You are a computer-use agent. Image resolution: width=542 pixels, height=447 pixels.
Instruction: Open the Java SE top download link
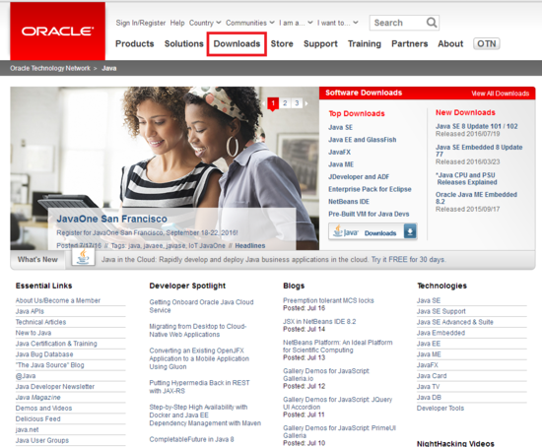[x=341, y=127]
